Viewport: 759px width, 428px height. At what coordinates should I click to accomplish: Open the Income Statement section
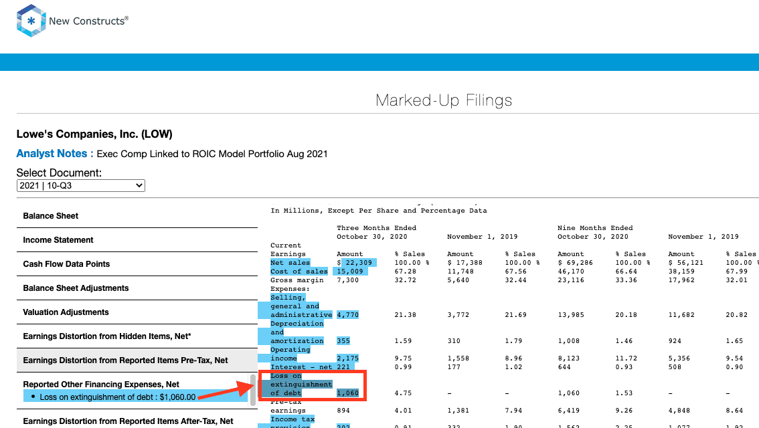(x=137, y=240)
